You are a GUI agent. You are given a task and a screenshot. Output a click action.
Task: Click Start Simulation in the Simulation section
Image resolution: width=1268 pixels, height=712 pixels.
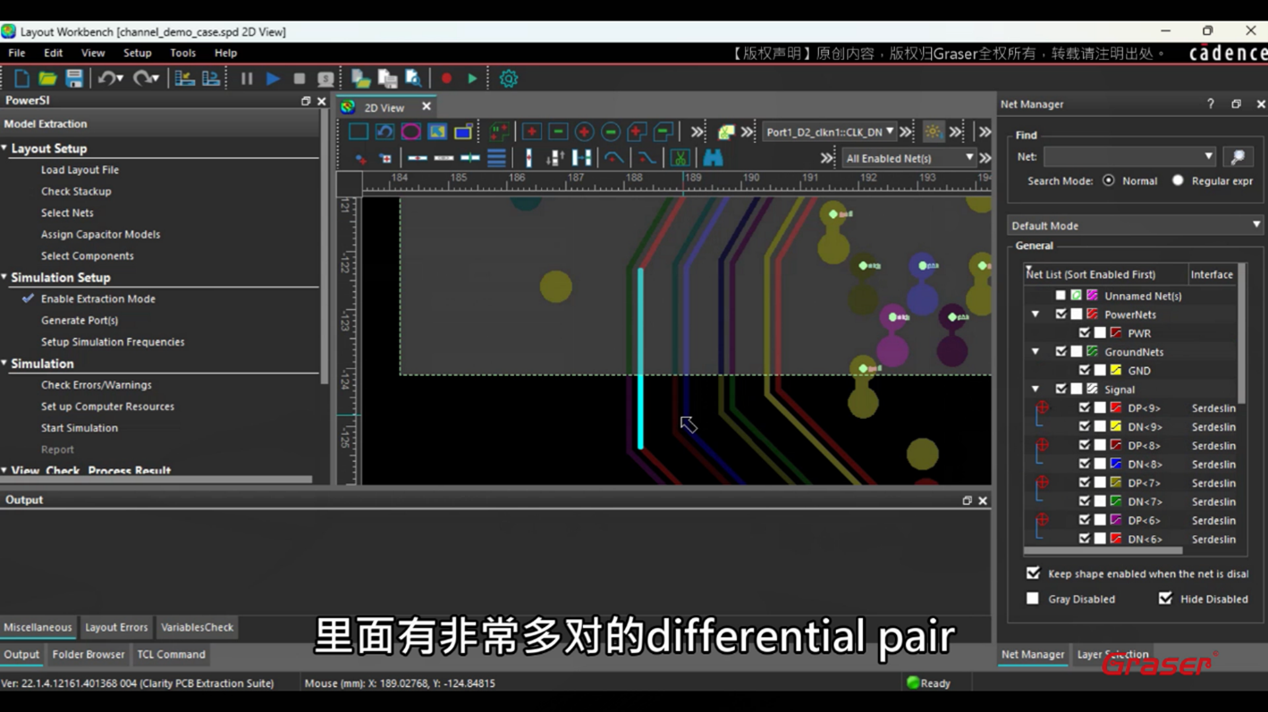pos(80,428)
